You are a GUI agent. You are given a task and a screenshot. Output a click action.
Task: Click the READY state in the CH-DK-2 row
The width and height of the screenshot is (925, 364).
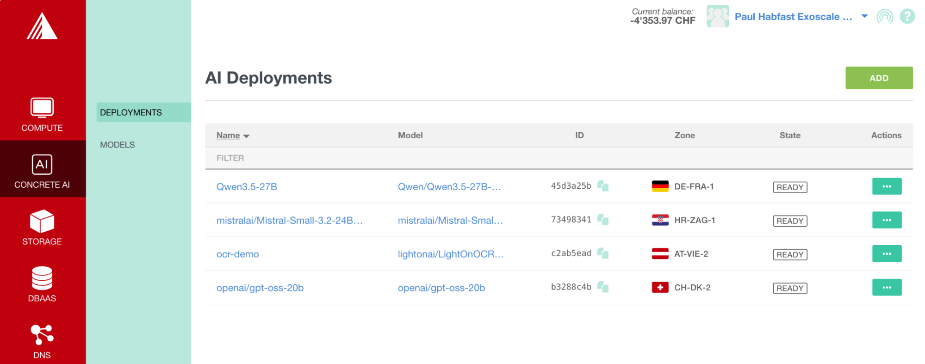[x=790, y=289]
